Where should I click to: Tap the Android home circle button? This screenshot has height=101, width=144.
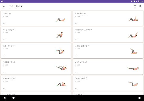point(13,98)
